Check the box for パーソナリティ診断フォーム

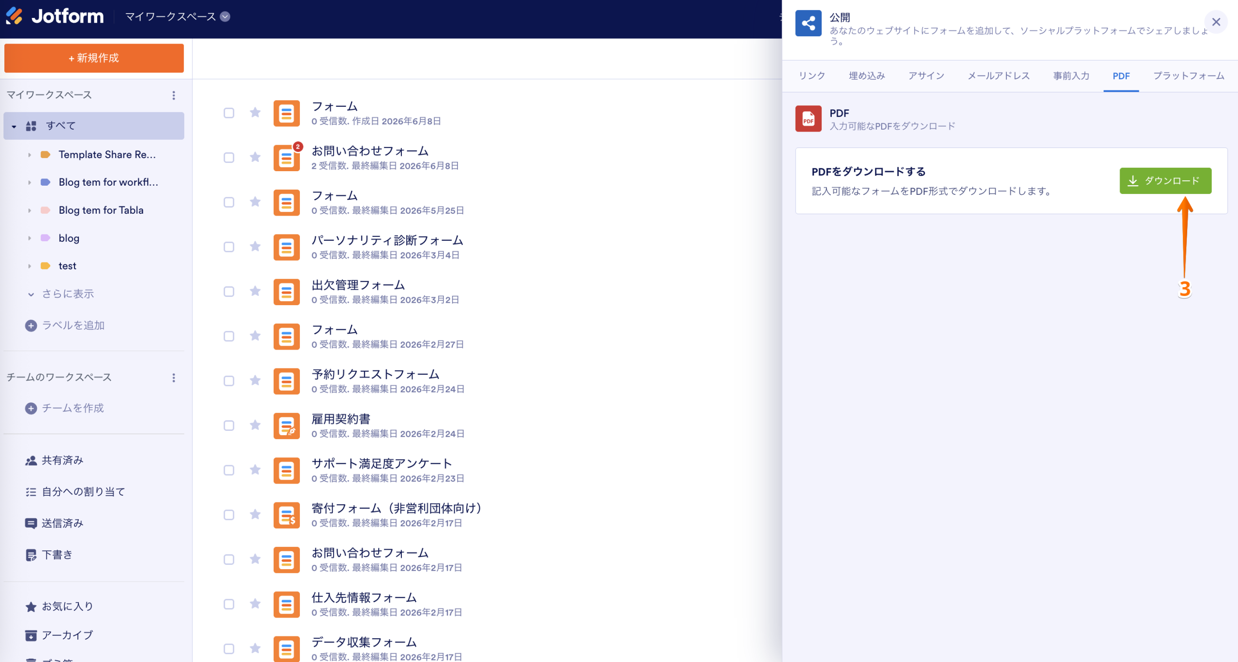pyautogui.click(x=229, y=247)
